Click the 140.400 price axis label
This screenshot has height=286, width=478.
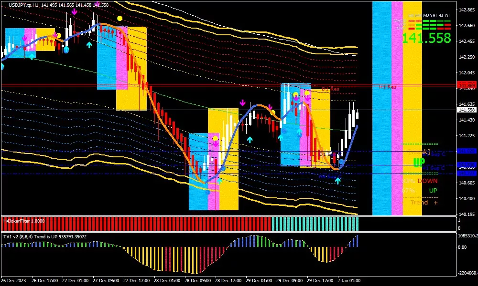coord(467,199)
